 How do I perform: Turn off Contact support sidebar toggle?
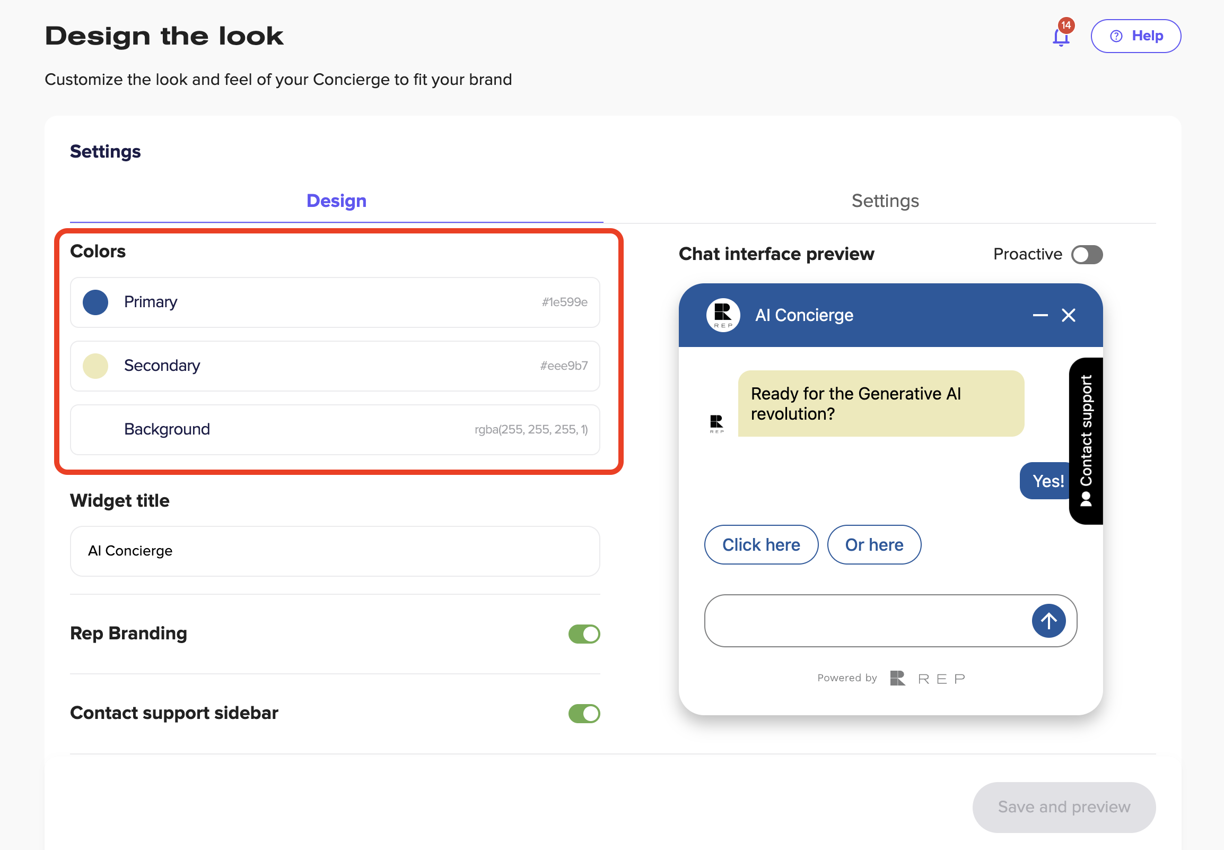pyautogui.click(x=584, y=714)
